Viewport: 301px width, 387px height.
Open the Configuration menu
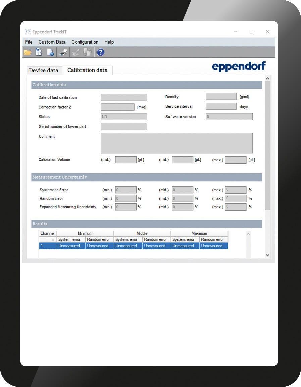coord(85,42)
